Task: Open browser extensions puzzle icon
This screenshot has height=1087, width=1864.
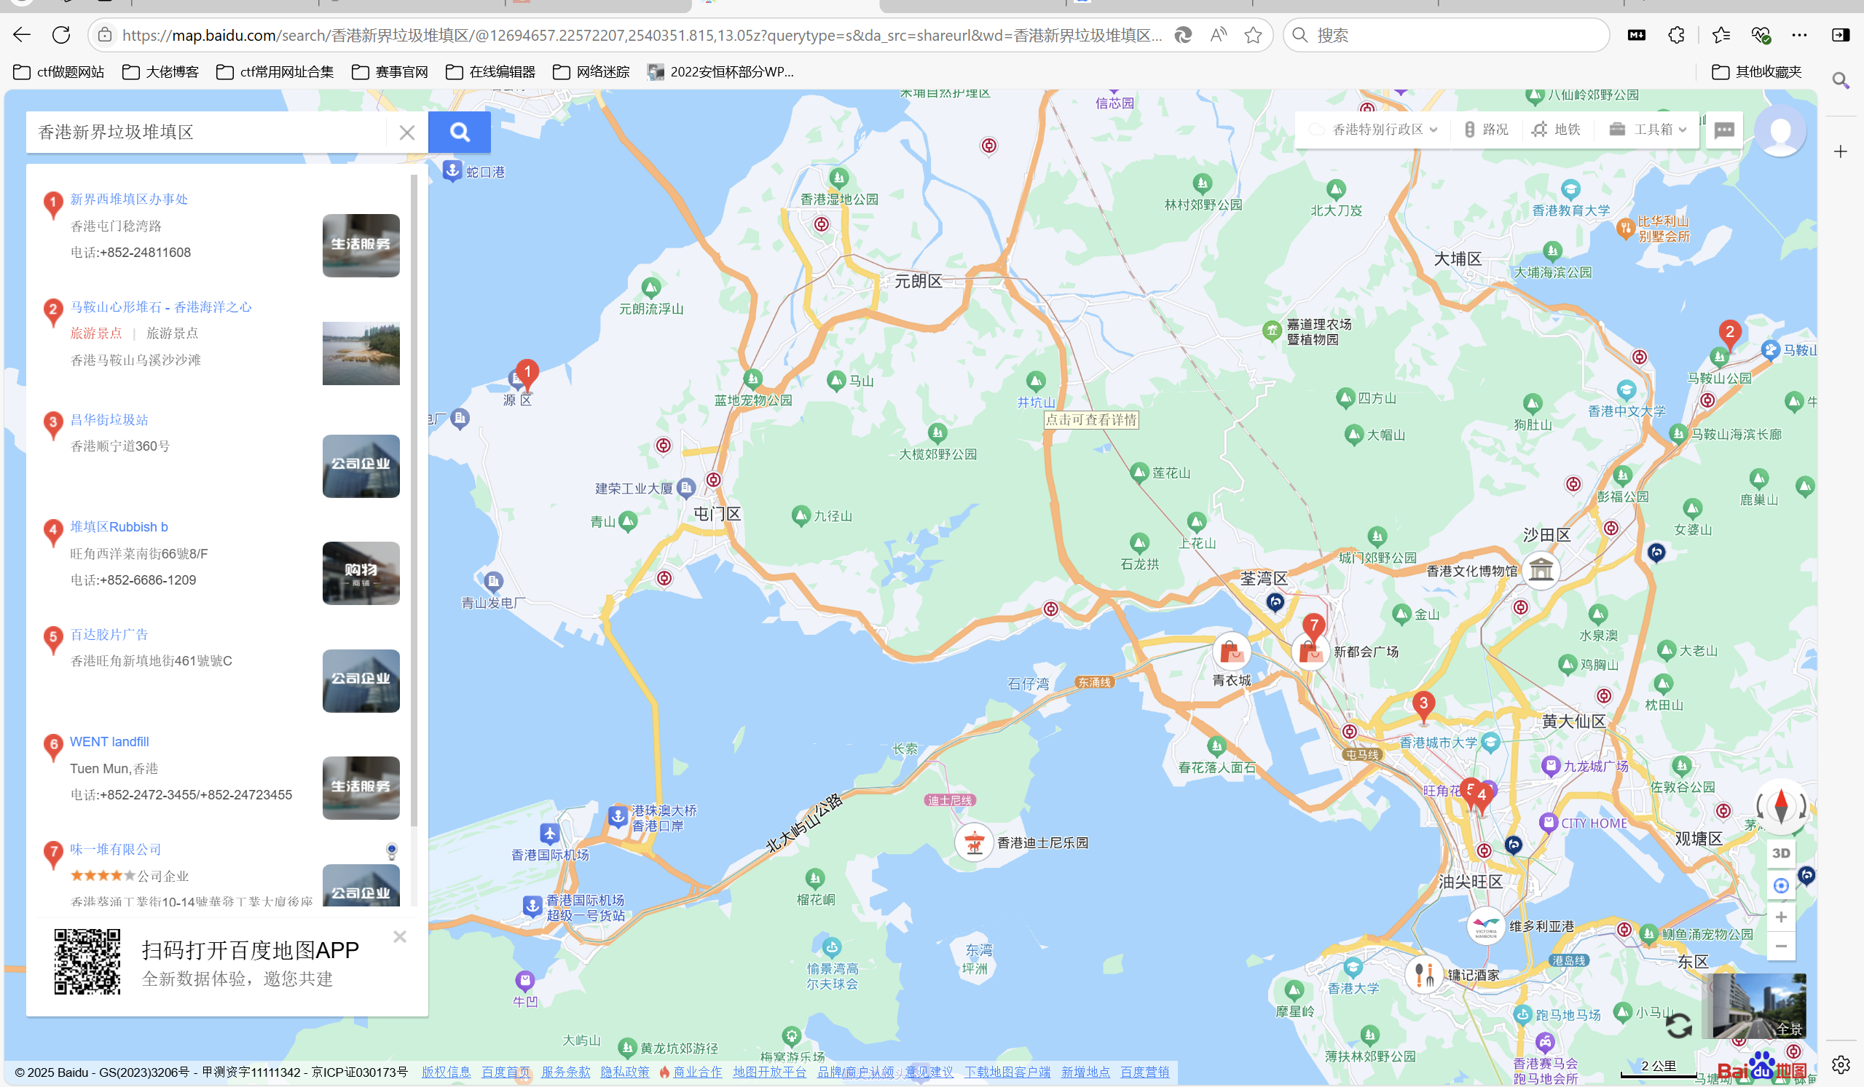Action: point(1676,35)
